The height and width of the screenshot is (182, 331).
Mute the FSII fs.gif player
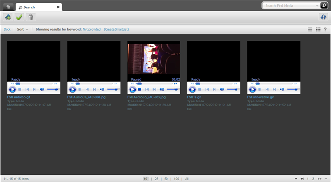(222, 89)
